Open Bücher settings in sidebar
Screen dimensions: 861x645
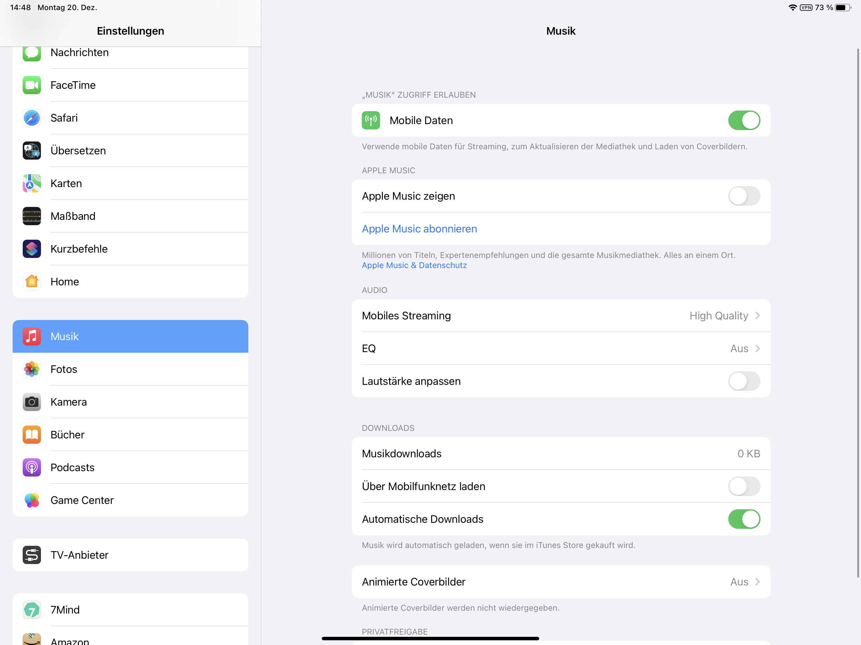(67, 435)
